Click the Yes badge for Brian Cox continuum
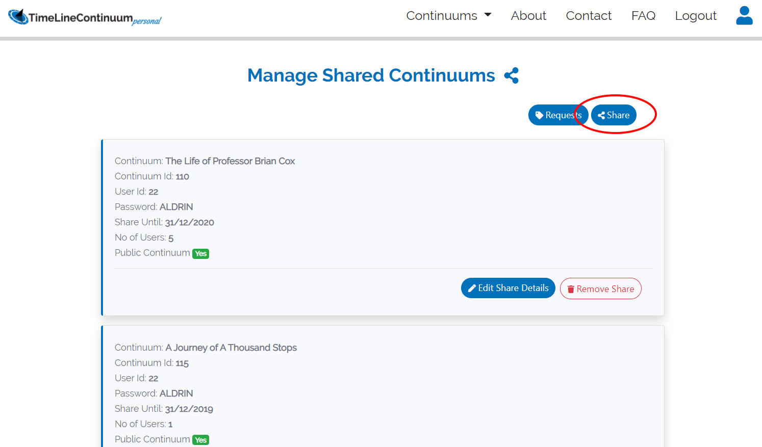 (201, 254)
